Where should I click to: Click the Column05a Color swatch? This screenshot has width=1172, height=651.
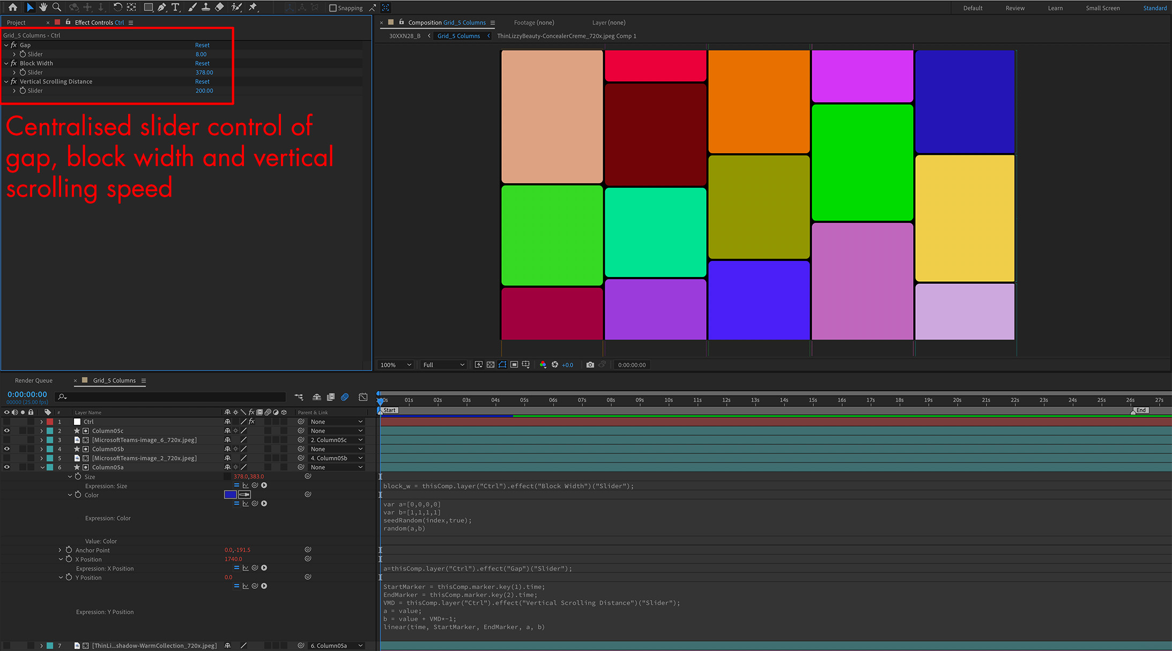(230, 495)
